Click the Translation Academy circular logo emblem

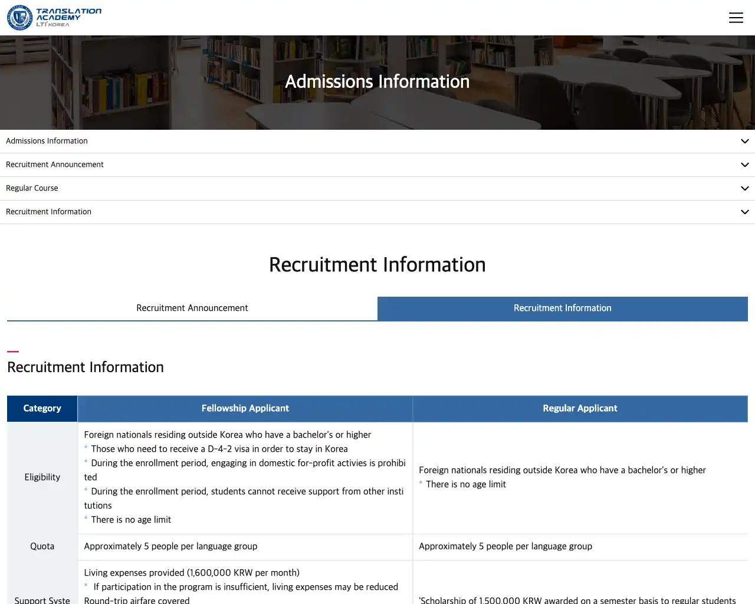[19, 18]
